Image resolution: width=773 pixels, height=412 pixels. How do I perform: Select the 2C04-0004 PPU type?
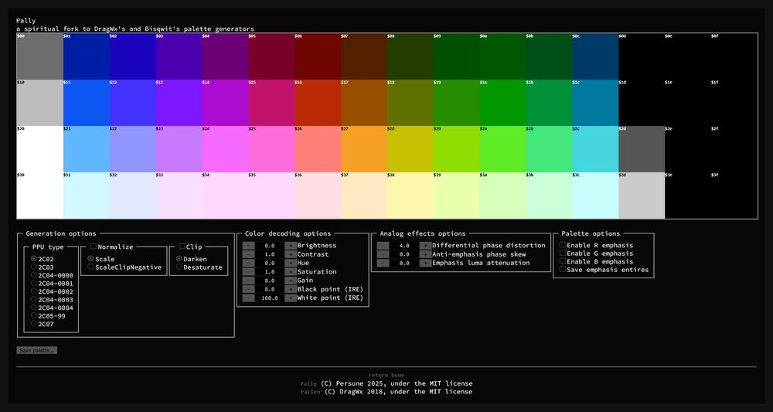coord(33,307)
